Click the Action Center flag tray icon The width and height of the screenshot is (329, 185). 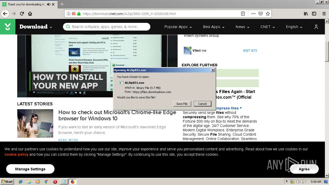(x=305, y=182)
